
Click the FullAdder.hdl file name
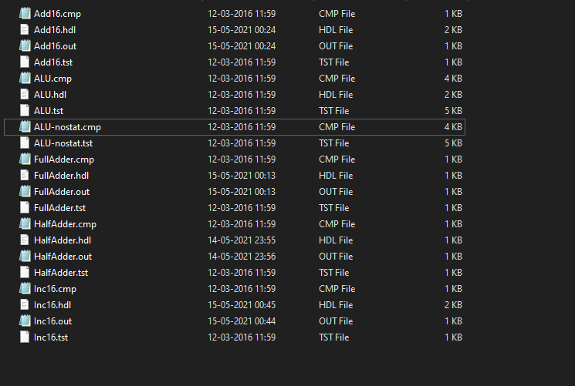62,176
